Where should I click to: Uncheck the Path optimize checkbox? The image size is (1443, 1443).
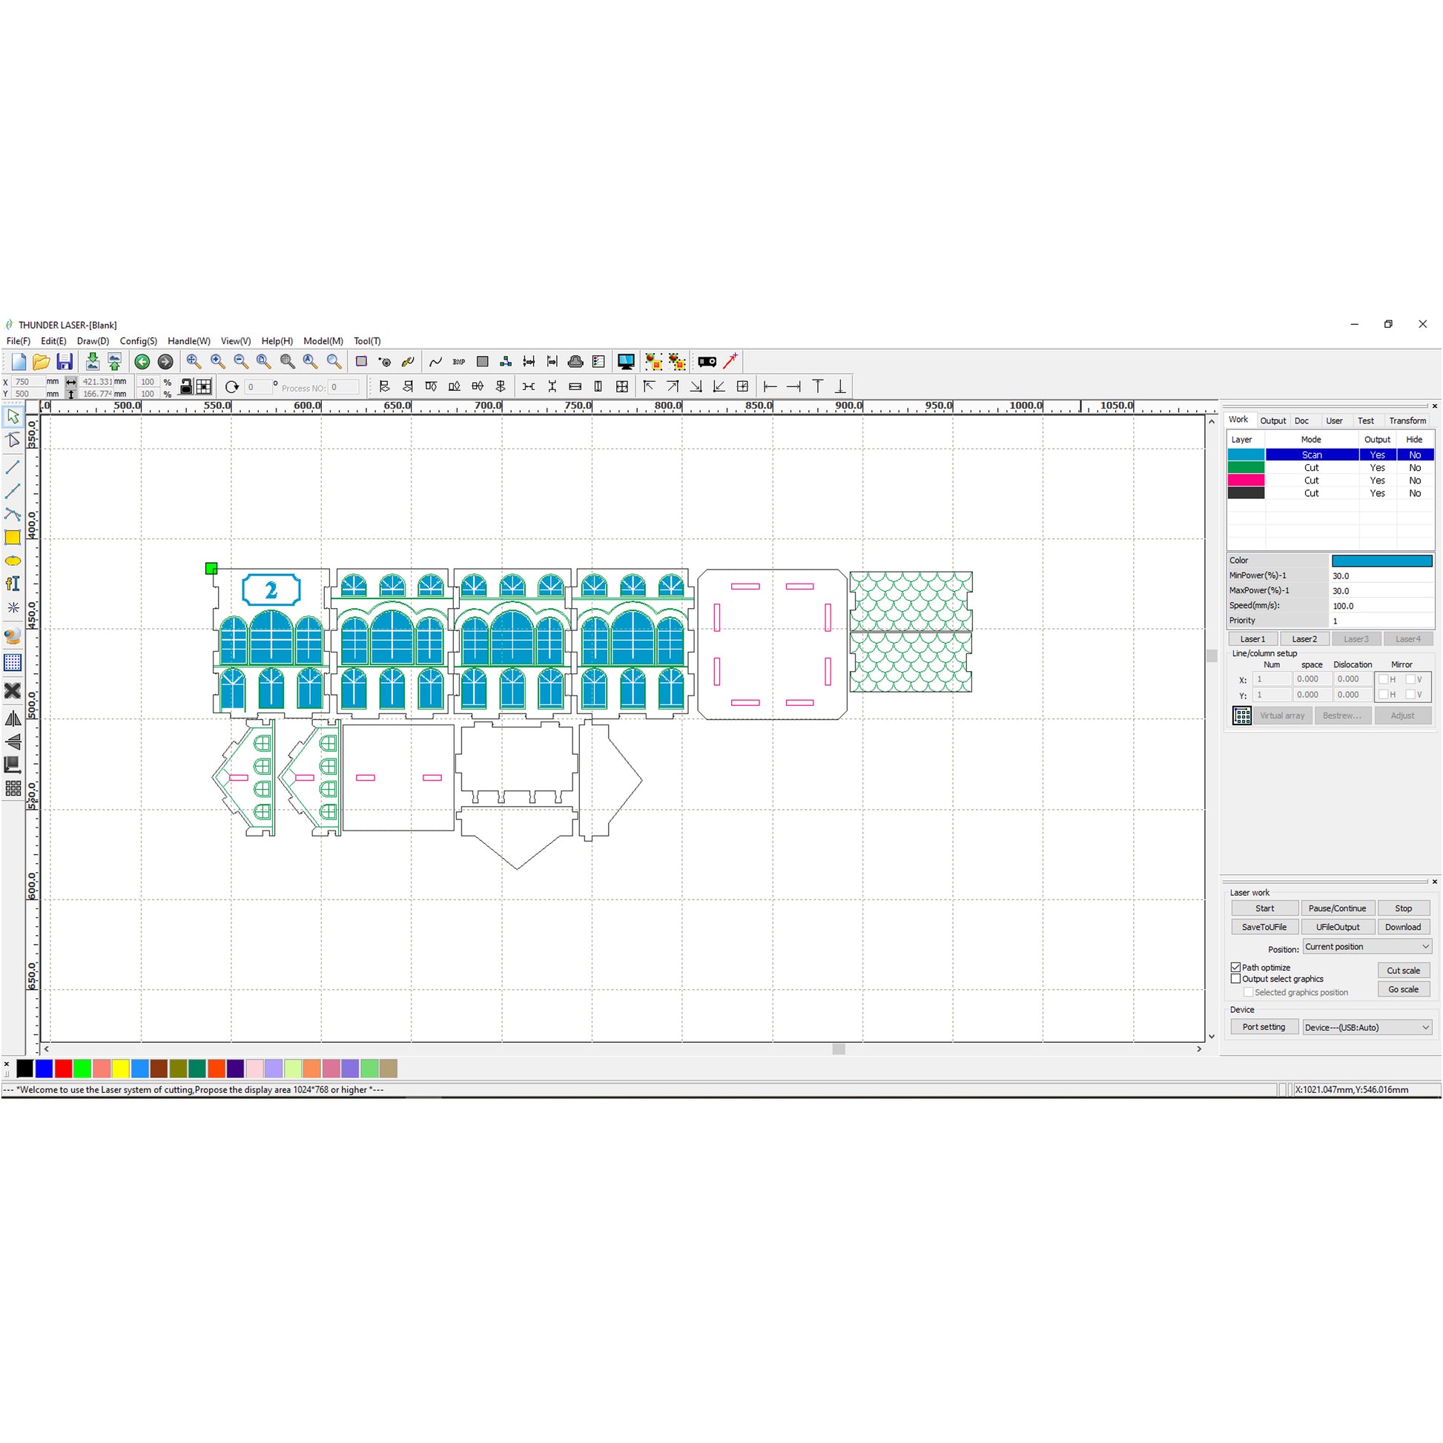[x=1235, y=967]
